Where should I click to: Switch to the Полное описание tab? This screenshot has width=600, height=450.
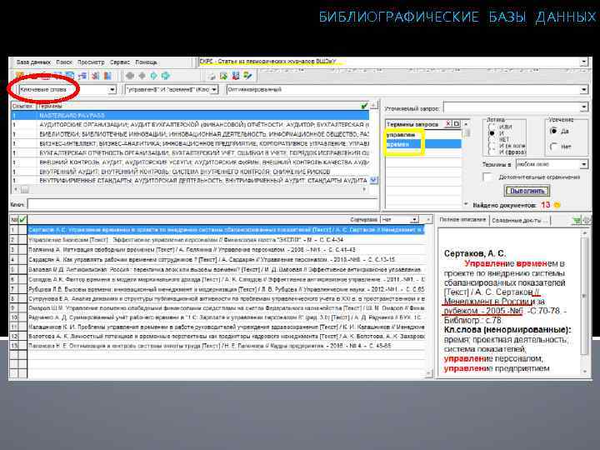462,220
